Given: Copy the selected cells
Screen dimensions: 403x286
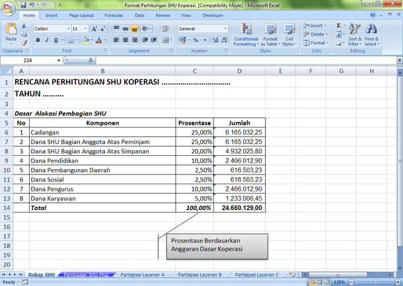Looking at the screenshot, I should tap(24, 34).
